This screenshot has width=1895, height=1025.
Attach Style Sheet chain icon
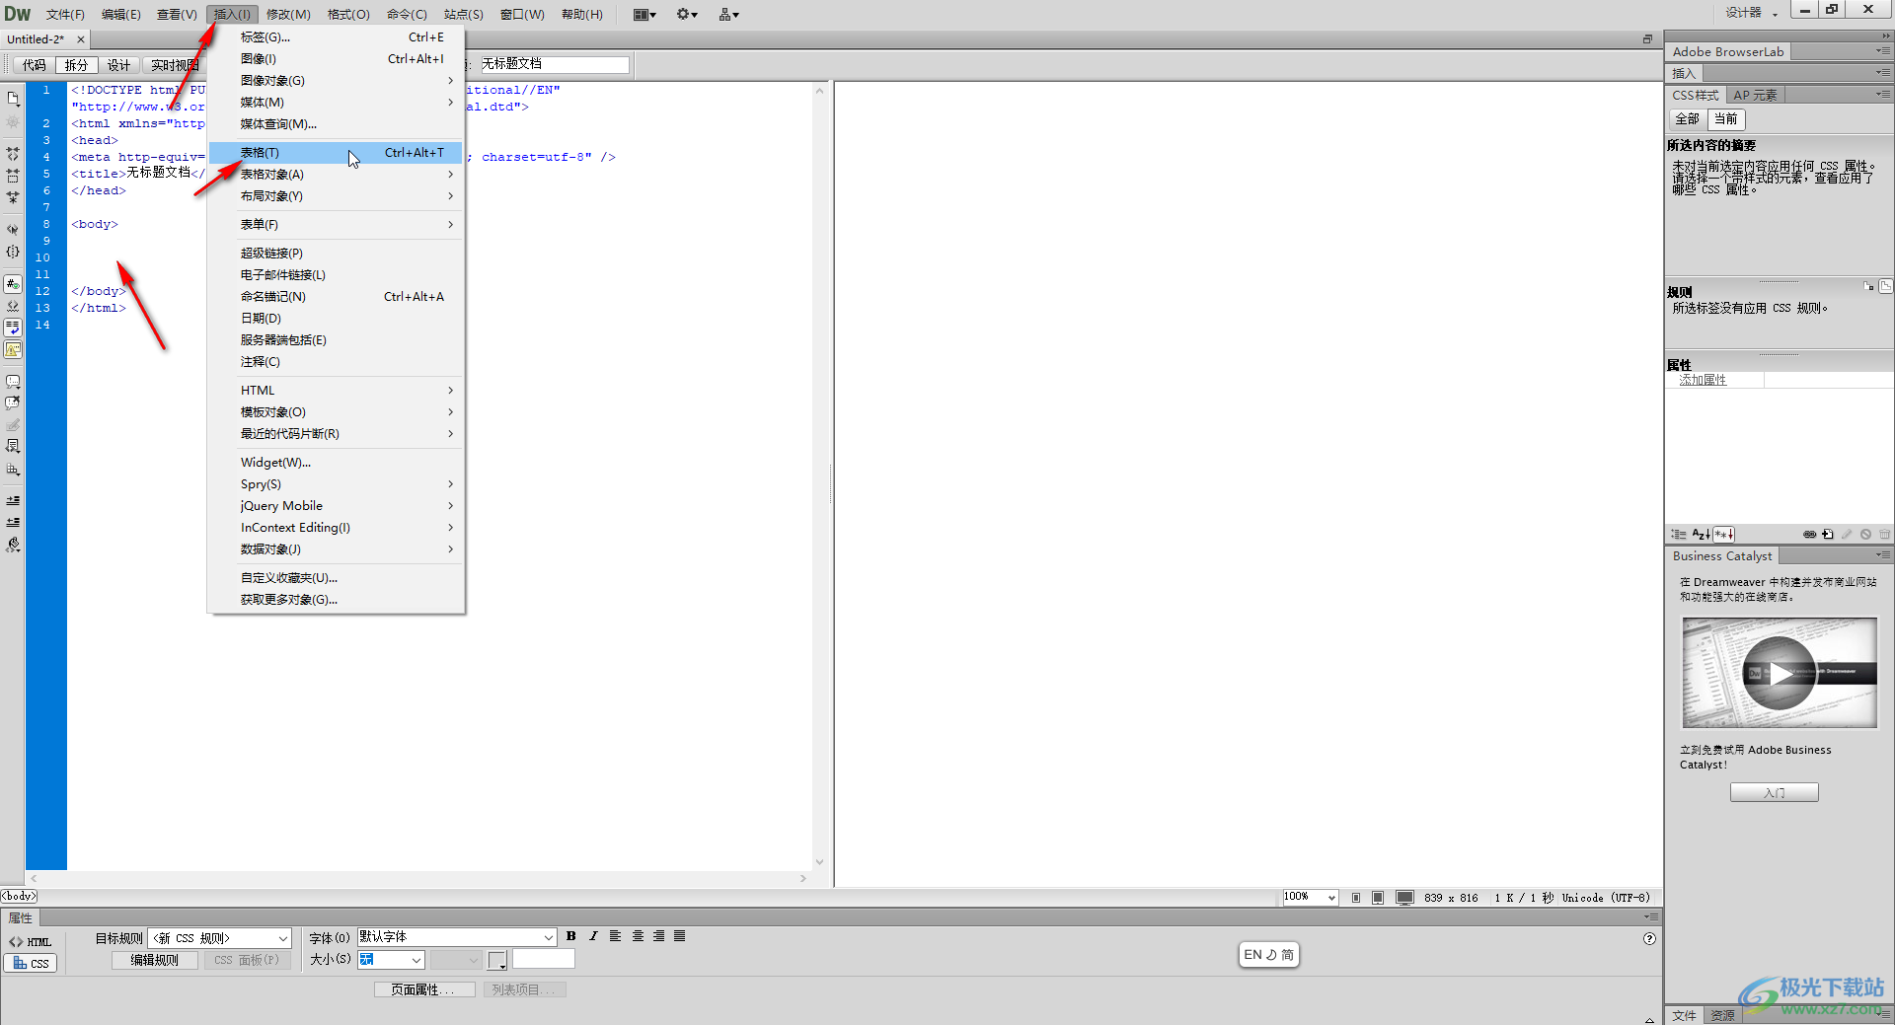click(x=1809, y=534)
